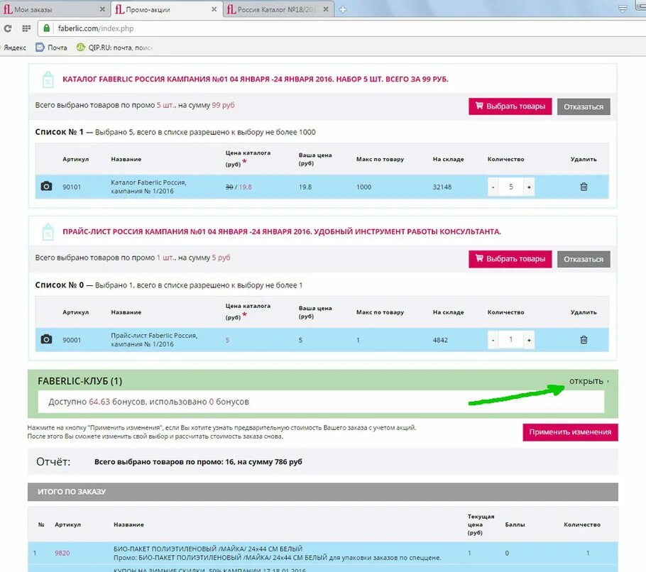Delete price-list item 90001 with trash icon
The width and height of the screenshot is (646, 572).
(x=584, y=340)
